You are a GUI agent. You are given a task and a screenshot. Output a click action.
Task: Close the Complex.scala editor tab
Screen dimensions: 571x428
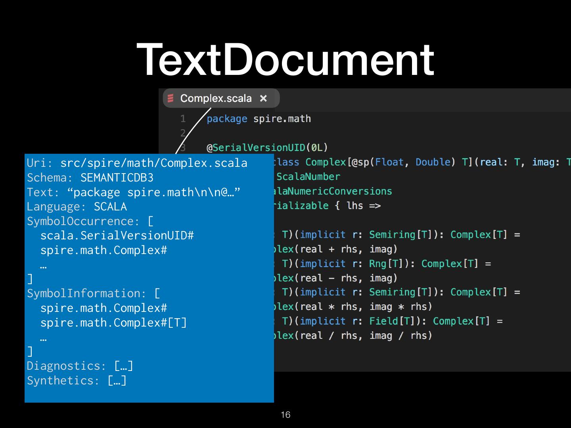pyautogui.click(x=263, y=98)
